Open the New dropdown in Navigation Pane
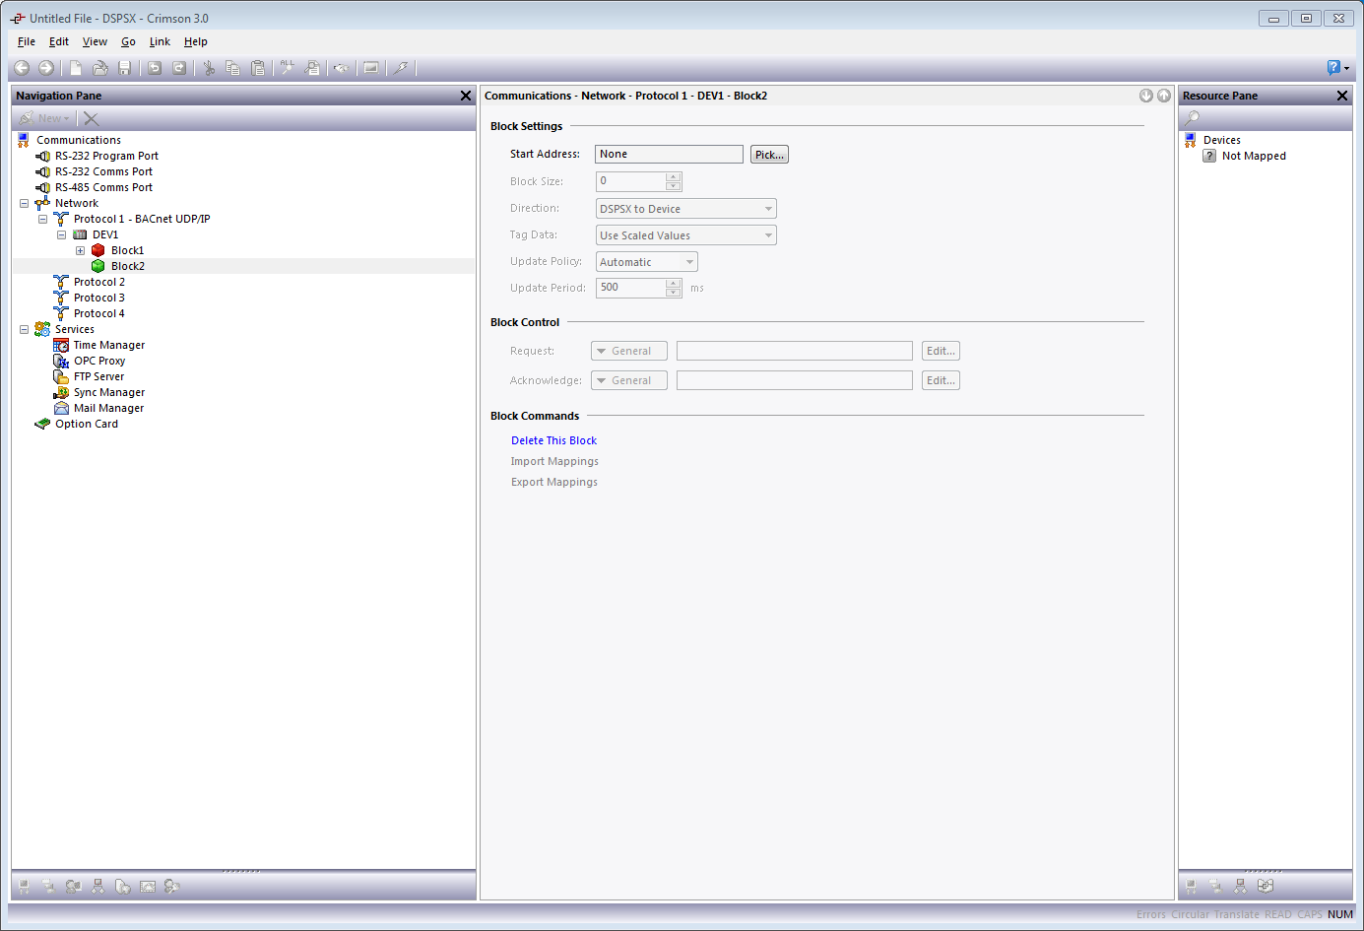The width and height of the screenshot is (1364, 931). tap(45, 118)
